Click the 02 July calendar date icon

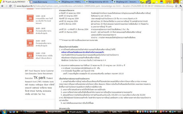click(x=30, y=56)
